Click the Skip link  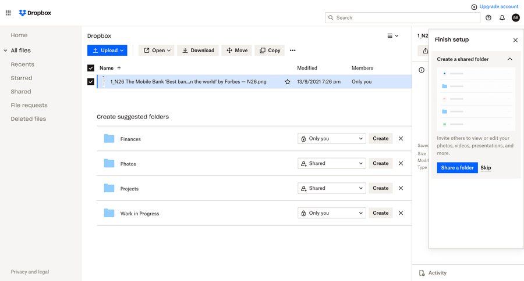point(486,168)
